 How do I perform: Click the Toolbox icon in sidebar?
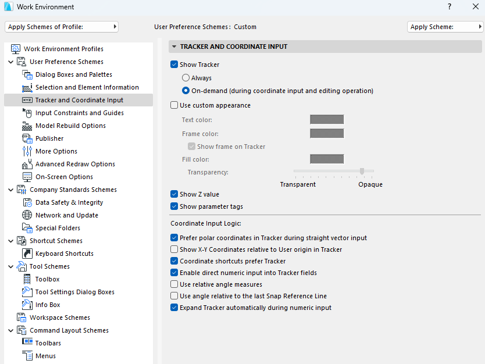pyautogui.click(x=27, y=279)
